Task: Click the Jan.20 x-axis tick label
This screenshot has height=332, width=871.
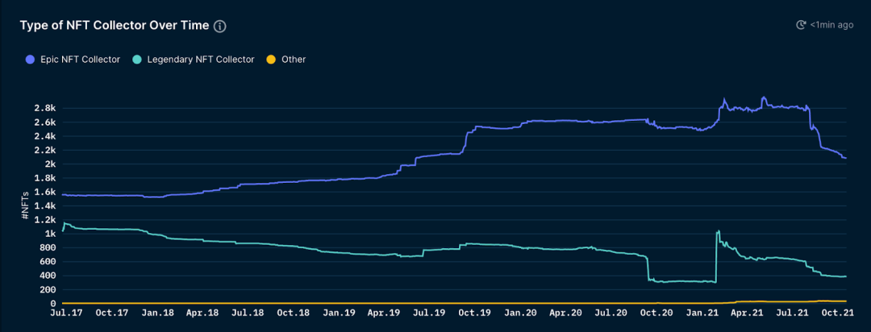Action: tap(520, 312)
